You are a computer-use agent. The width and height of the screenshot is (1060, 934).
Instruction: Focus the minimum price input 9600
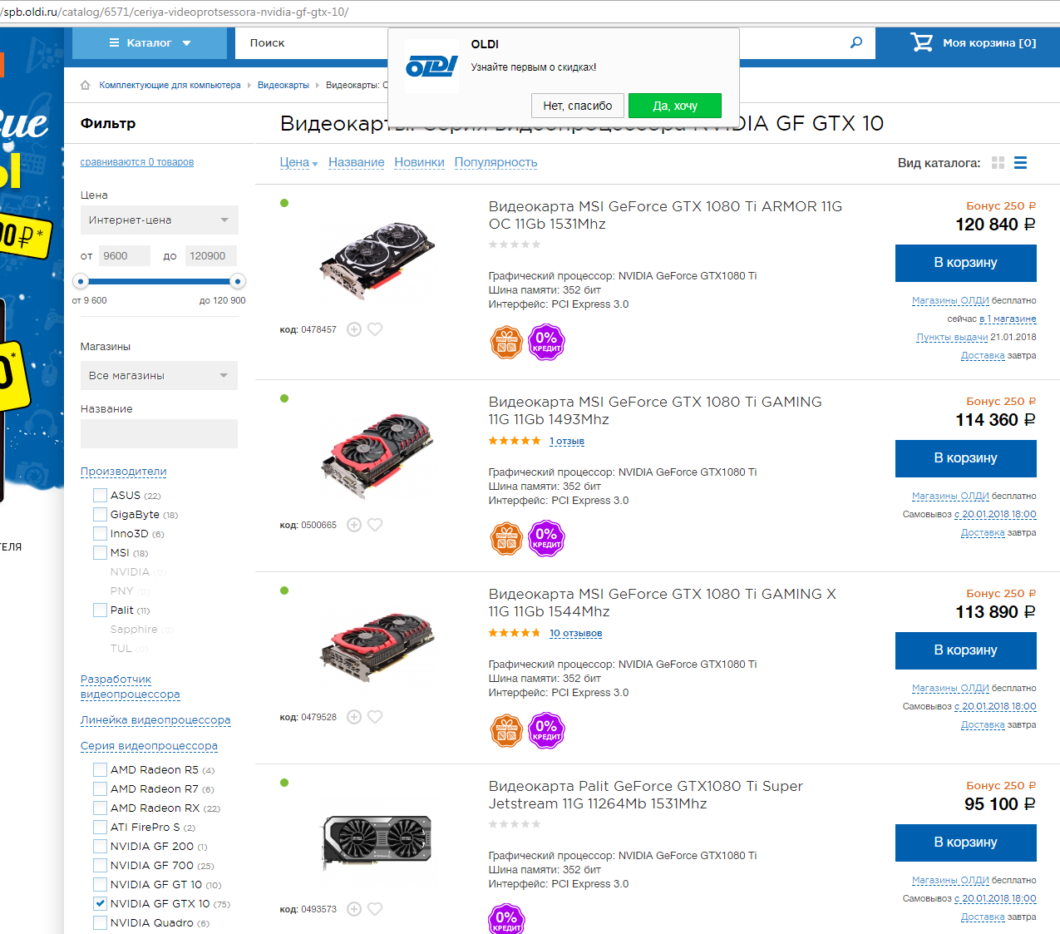(125, 256)
